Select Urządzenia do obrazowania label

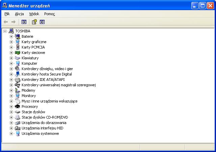coord(44,123)
